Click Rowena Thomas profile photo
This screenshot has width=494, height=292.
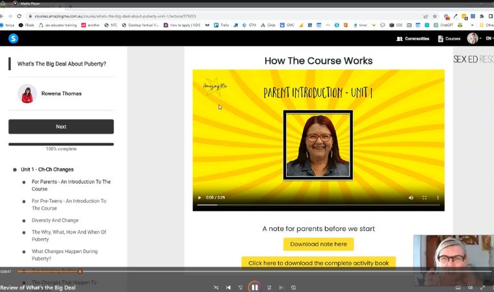coord(27,93)
